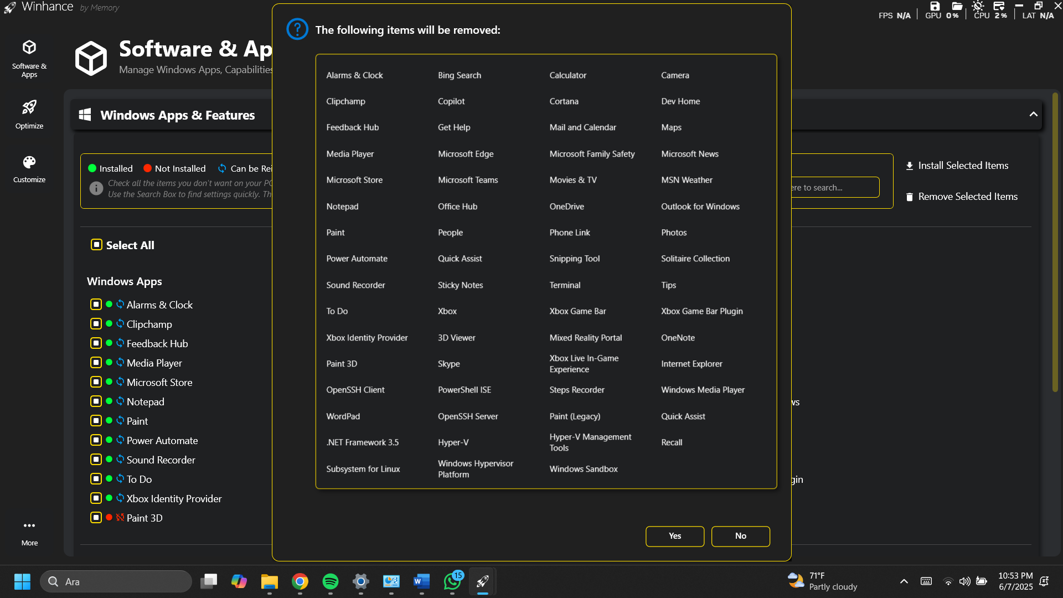The image size is (1063, 598).
Task: Click Winhance rocket icon on taskbar
Action: 483,581
